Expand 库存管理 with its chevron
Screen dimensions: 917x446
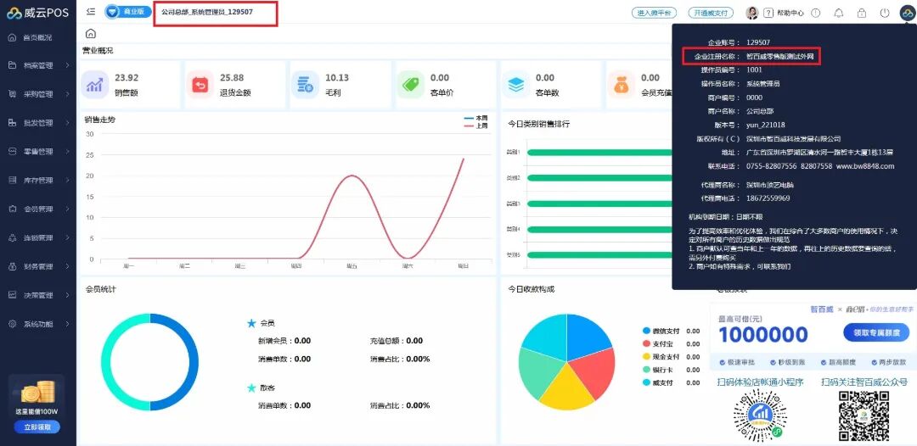(x=67, y=181)
